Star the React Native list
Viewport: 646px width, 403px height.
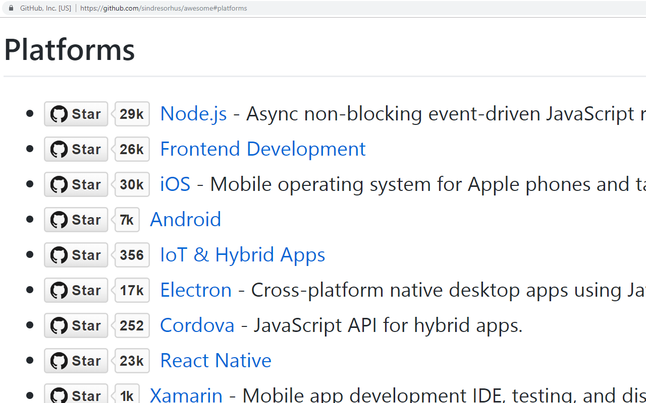pyautogui.click(x=76, y=361)
